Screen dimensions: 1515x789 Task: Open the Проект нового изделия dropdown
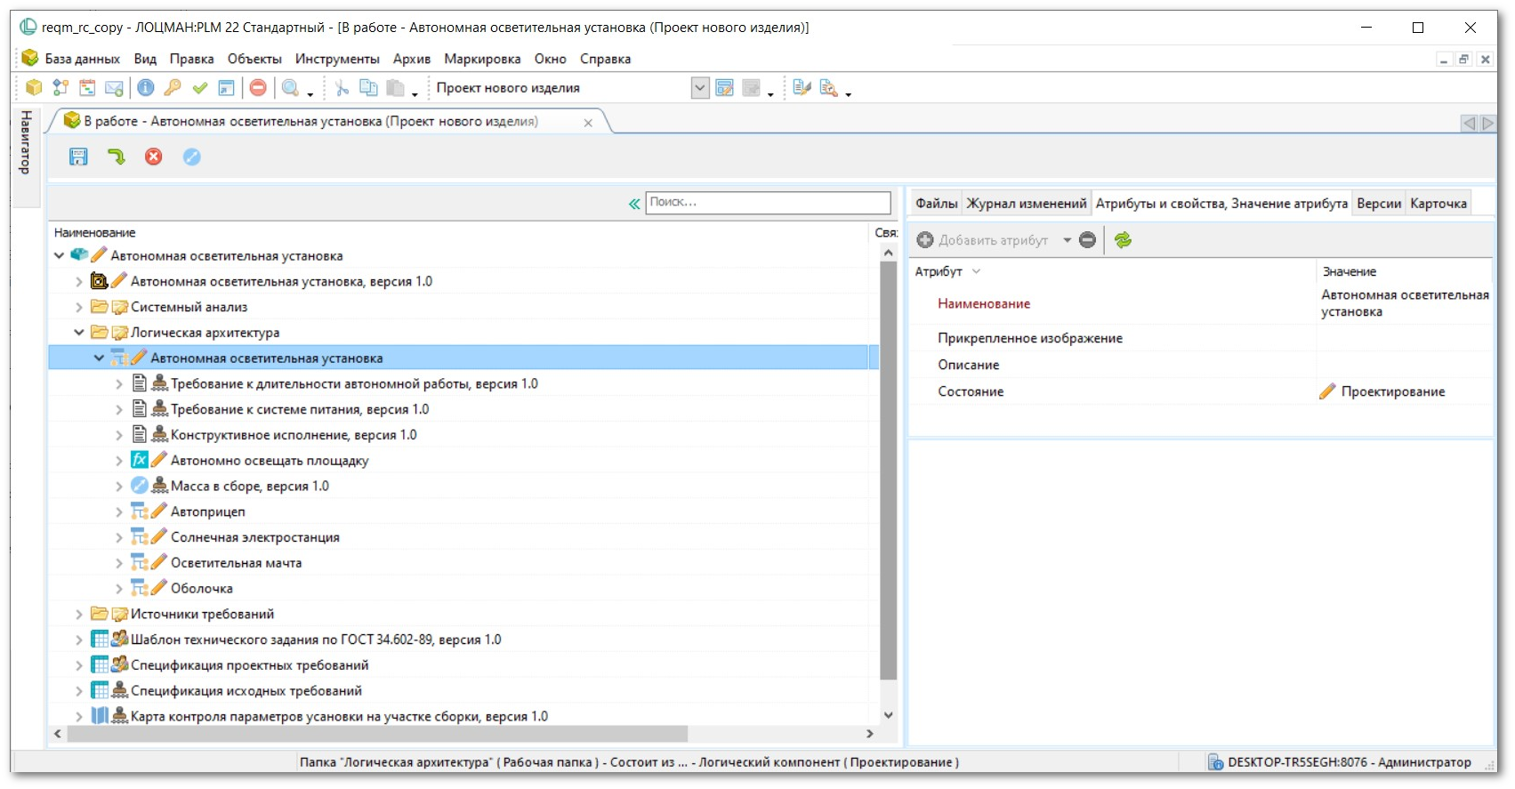point(700,88)
